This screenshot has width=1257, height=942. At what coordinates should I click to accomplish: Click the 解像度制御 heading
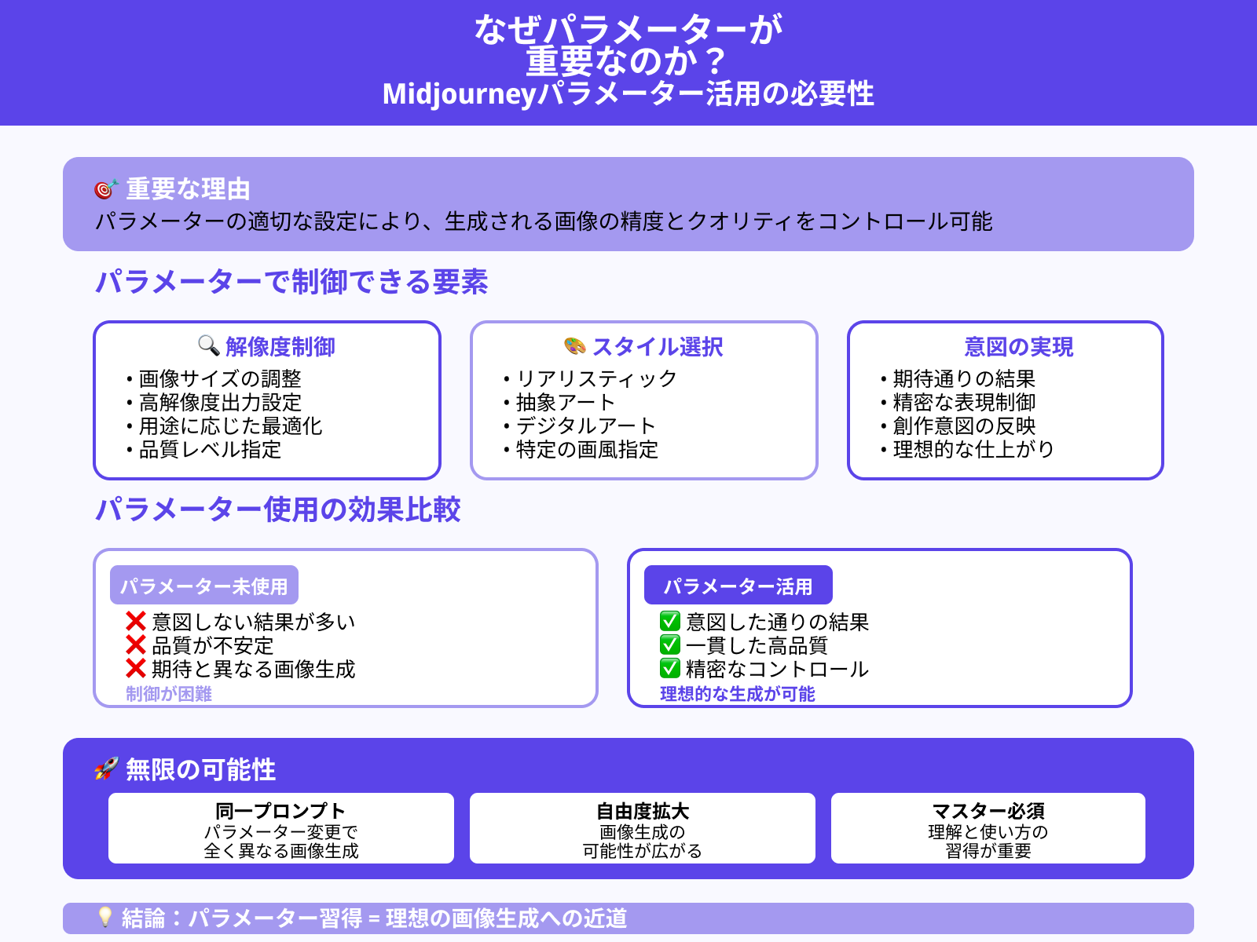[x=280, y=347]
